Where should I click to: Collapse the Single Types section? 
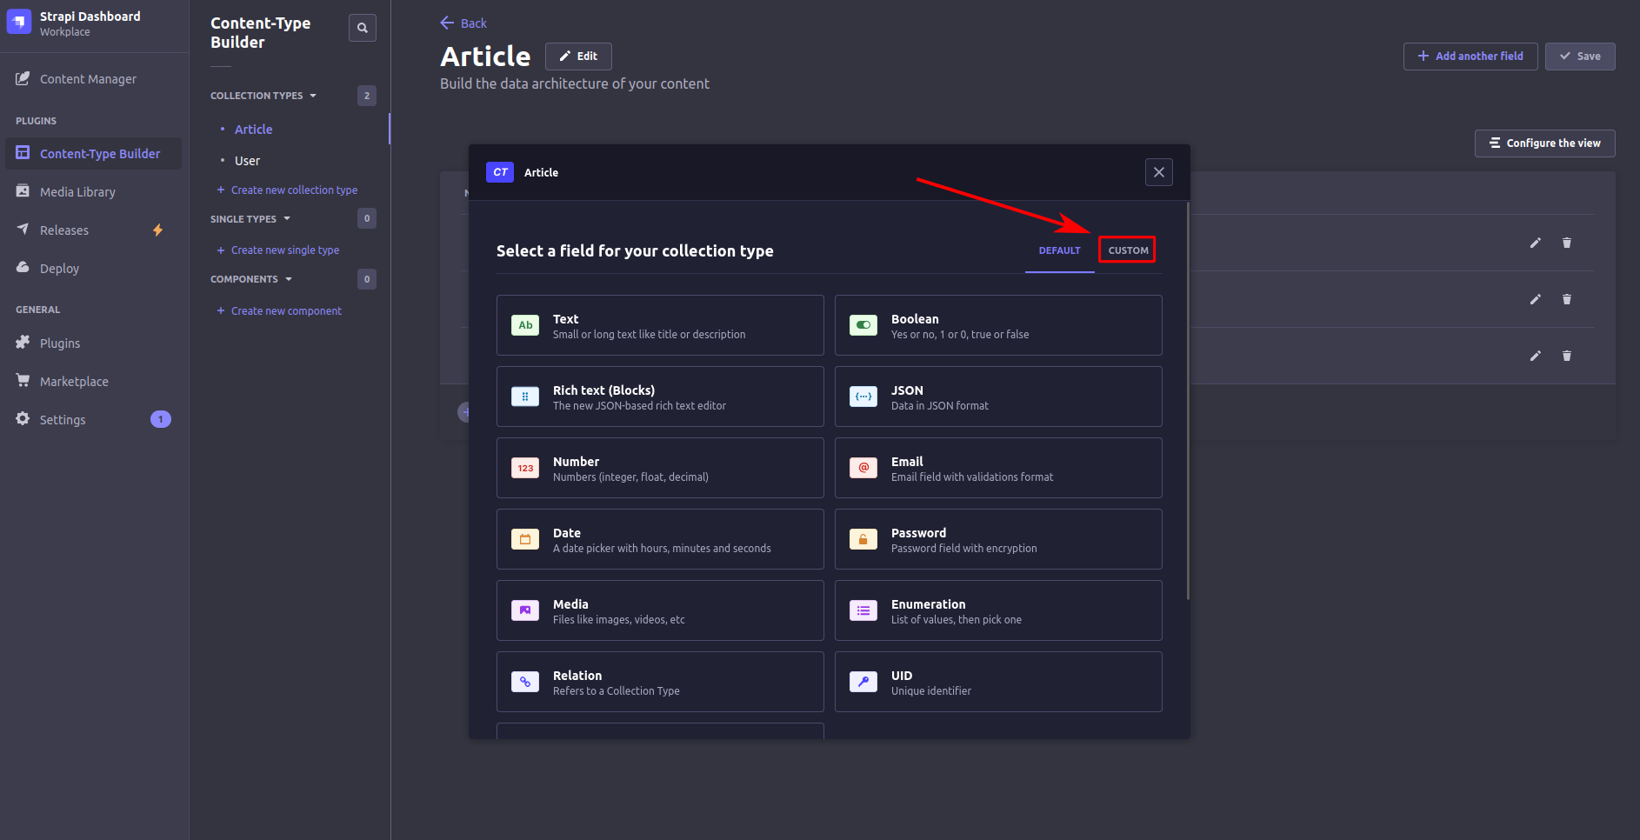[250, 219]
